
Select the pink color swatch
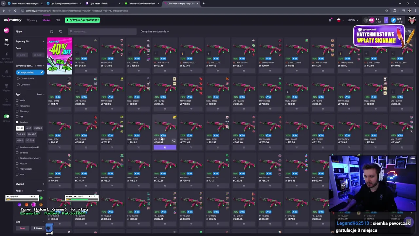click(x=34, y=205)
